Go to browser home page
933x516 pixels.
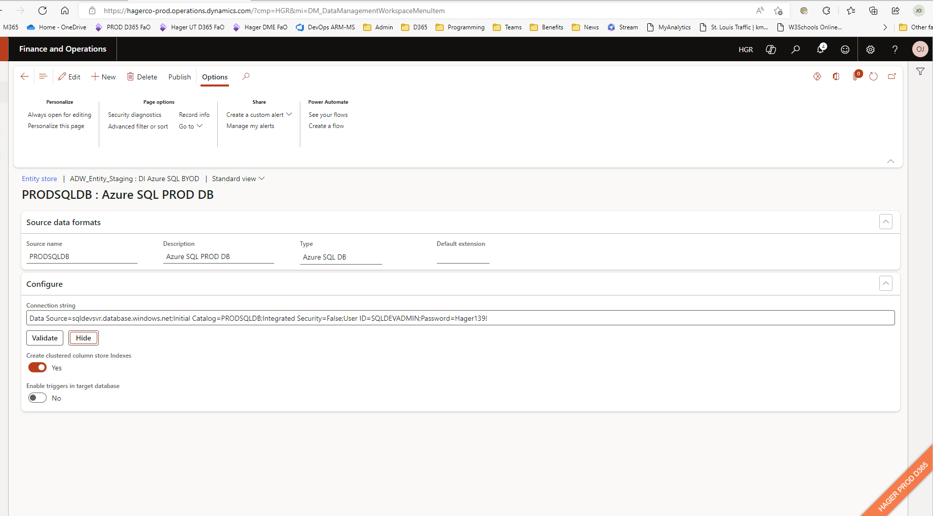coord(65,11)
